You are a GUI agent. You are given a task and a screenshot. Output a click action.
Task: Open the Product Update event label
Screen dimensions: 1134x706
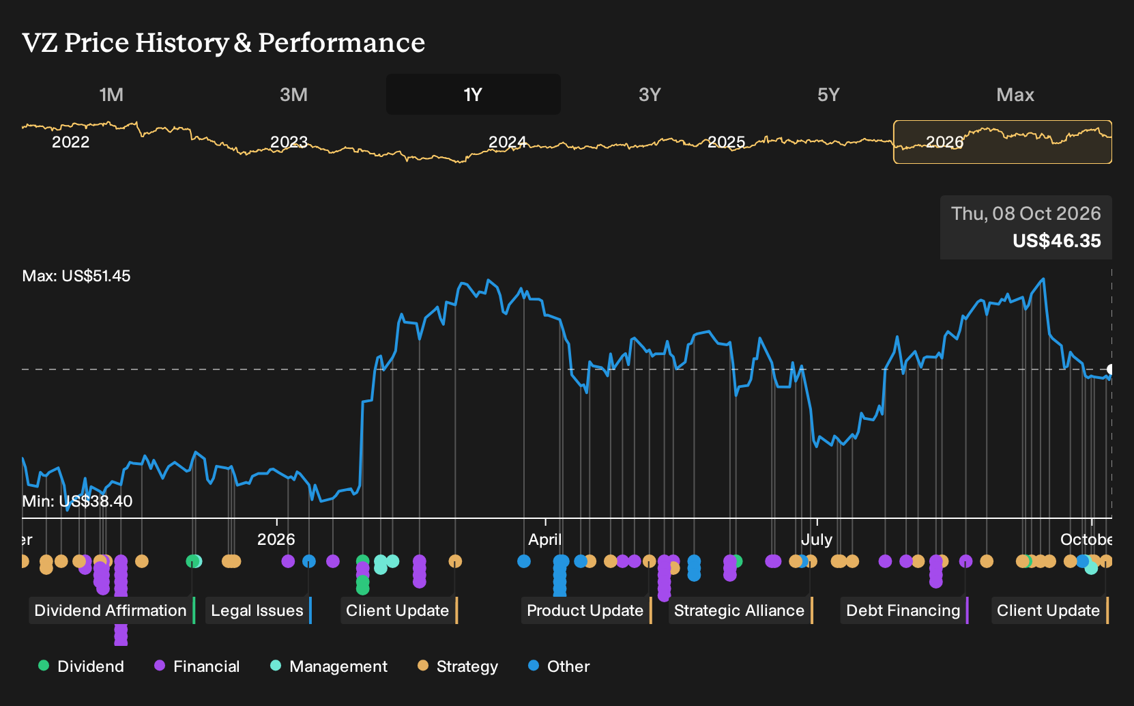click(x=586, y=610)
